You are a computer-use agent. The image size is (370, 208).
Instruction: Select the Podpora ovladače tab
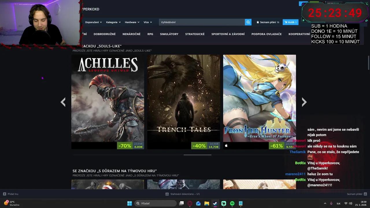coord(267,34)
